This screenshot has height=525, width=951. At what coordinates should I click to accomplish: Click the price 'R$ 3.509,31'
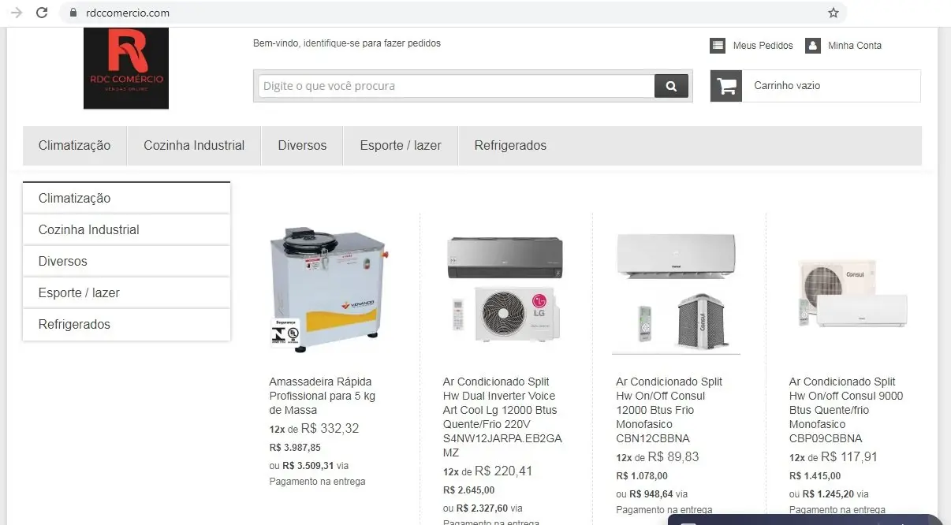[308, 466]
